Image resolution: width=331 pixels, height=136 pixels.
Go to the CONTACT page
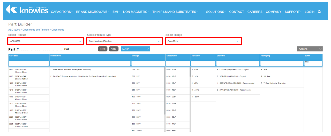tap(237, 12)
